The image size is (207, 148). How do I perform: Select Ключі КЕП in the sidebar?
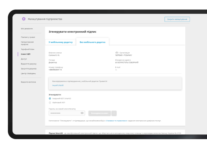pos(26,54)
